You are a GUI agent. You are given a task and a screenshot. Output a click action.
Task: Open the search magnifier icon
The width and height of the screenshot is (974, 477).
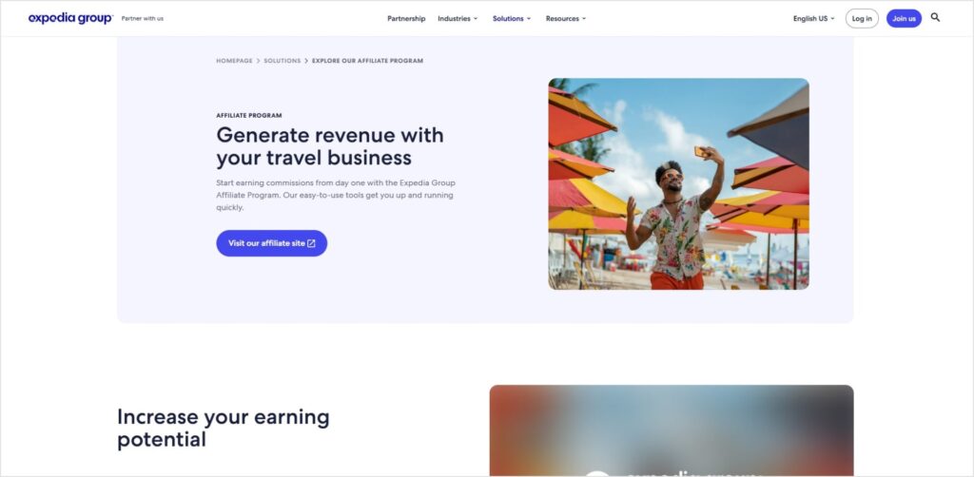click(x=935, y=17)
